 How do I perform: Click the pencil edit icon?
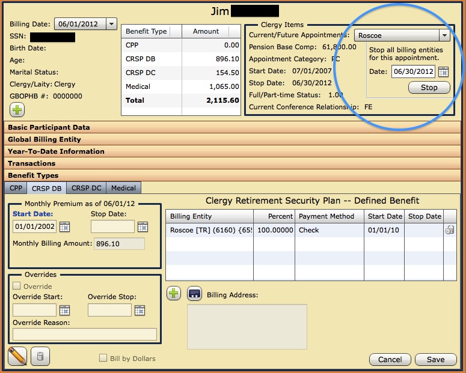coord(17,356)
